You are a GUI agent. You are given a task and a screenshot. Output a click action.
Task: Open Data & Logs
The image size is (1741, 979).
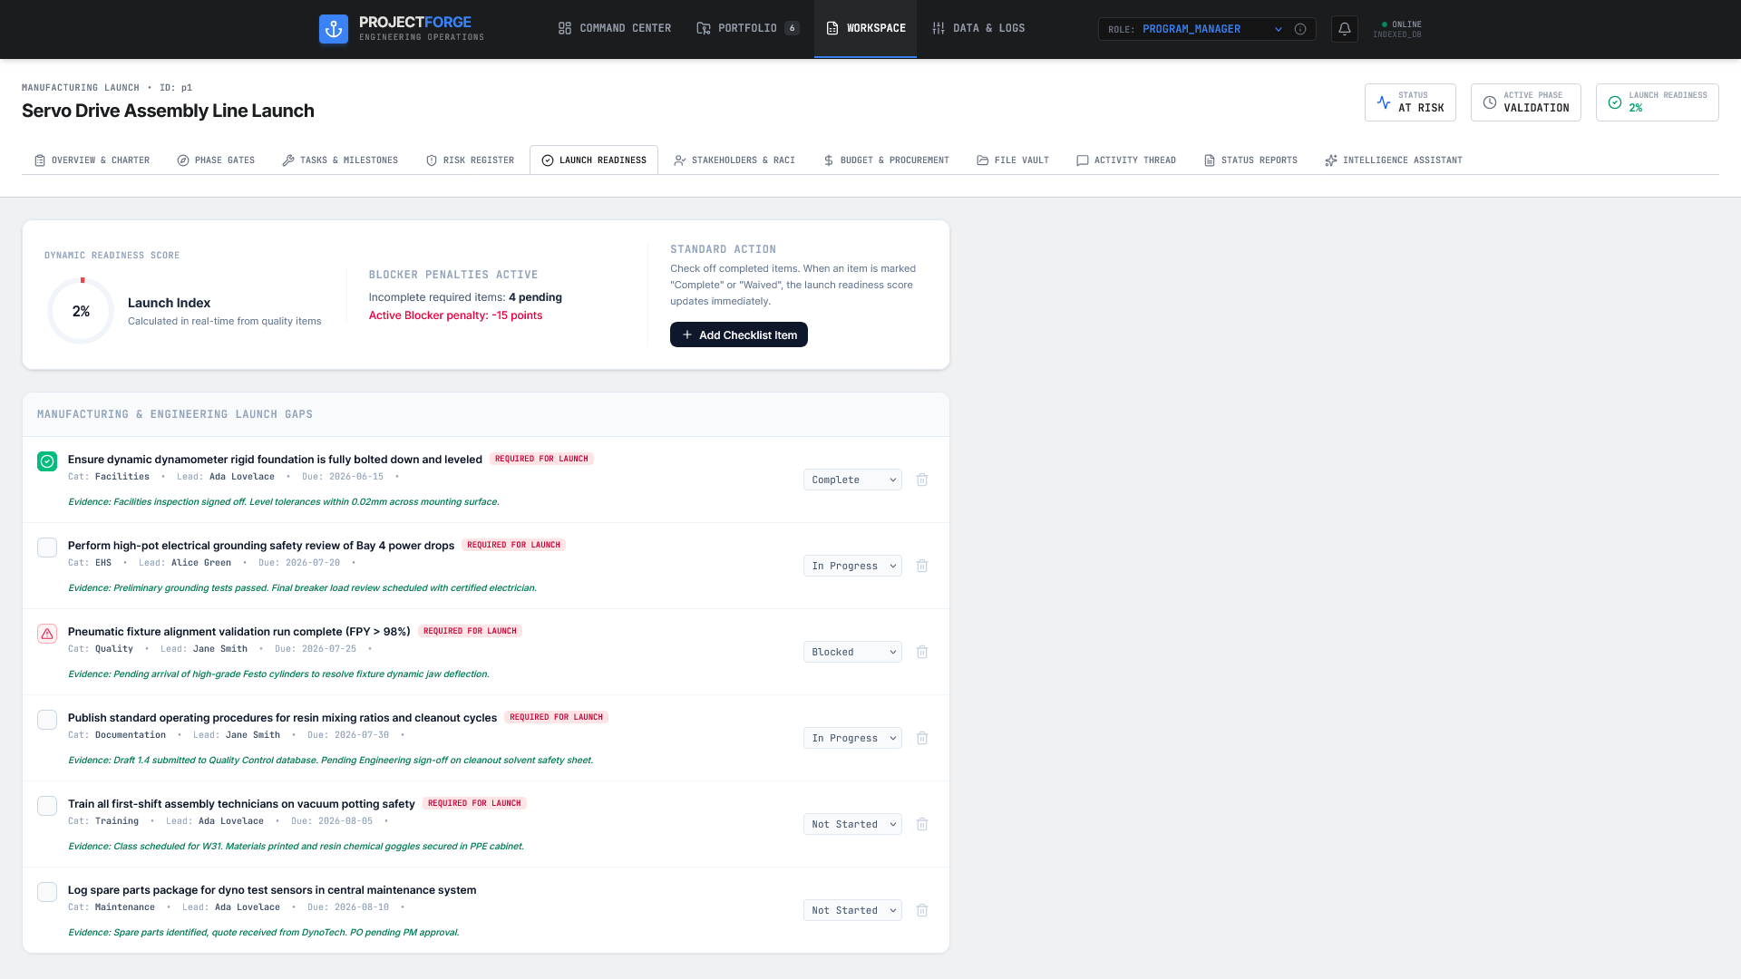978,28
